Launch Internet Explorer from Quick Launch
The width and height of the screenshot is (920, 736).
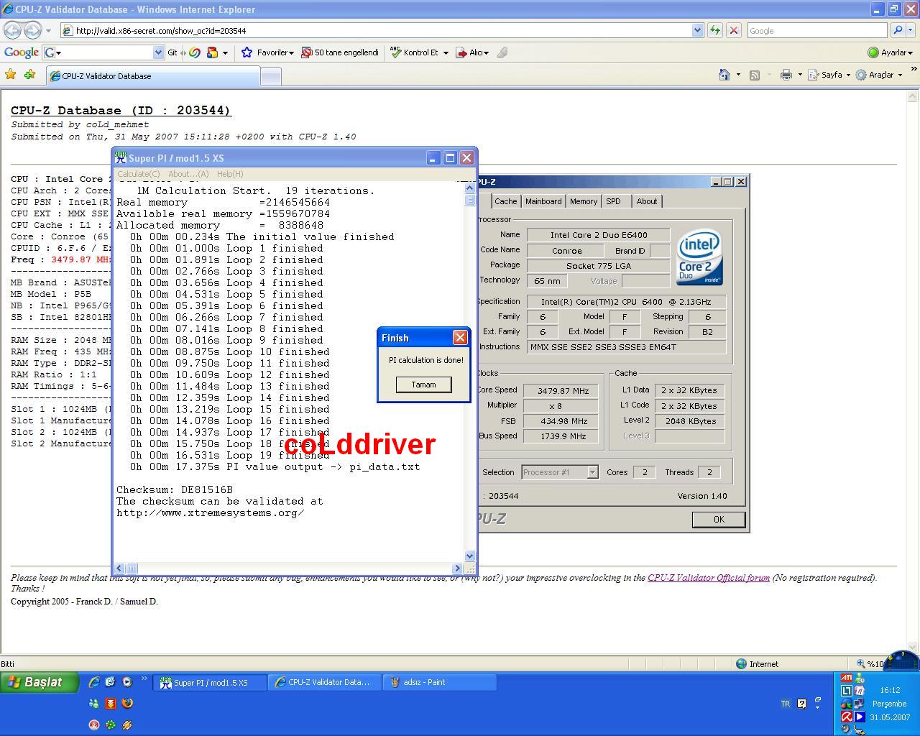[93, 682]
